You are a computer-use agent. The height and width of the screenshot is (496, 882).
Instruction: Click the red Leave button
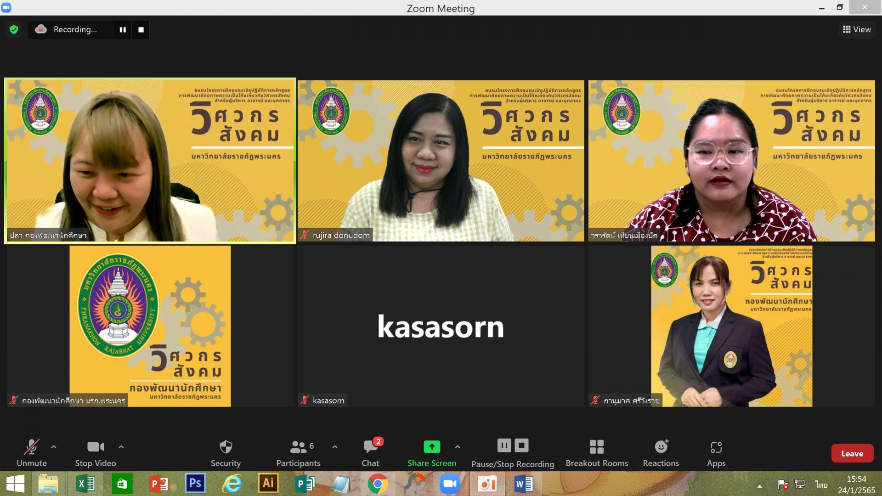(852, 453)
